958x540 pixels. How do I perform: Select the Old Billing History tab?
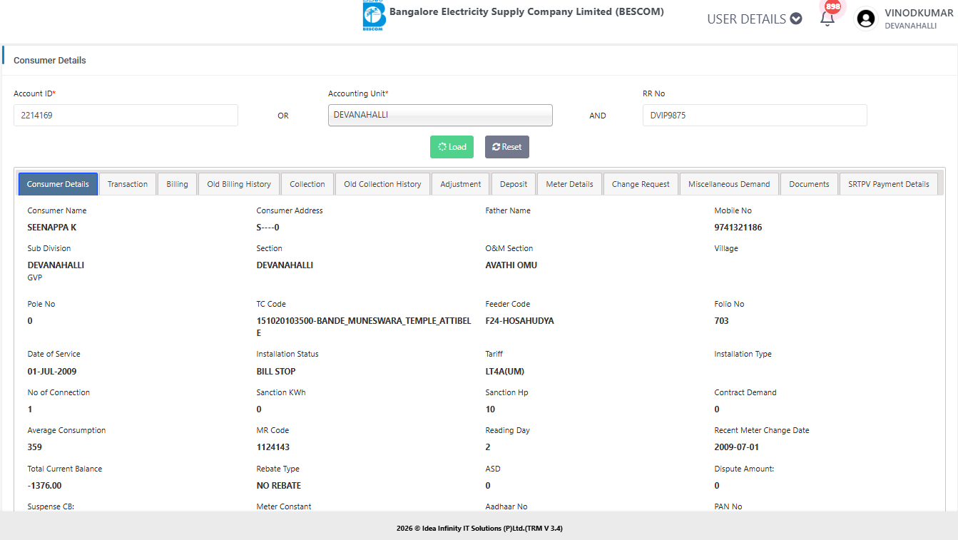[239, 184]
